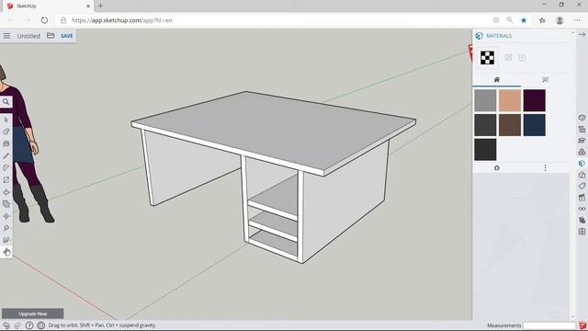Select the Tape Measure tool

click(6, 228)
